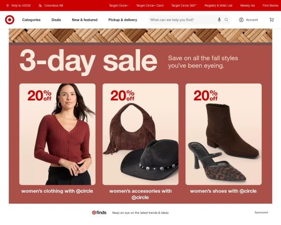
Task: Open the shopping cart icon
Action: tap(272, 20)
